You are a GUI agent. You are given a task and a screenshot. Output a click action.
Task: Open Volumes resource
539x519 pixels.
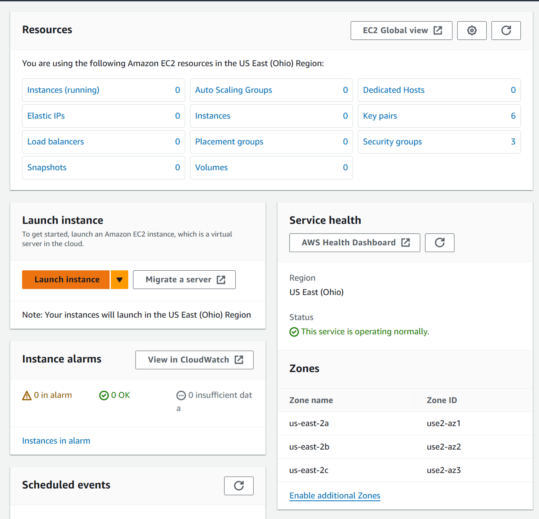pyautogui.click(x=271, y=168)
